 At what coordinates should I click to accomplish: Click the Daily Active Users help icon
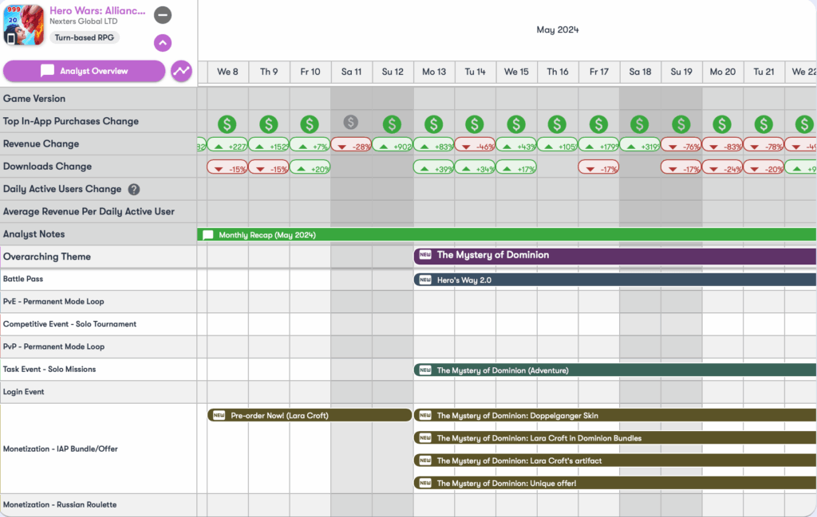[x=134, y=190]
